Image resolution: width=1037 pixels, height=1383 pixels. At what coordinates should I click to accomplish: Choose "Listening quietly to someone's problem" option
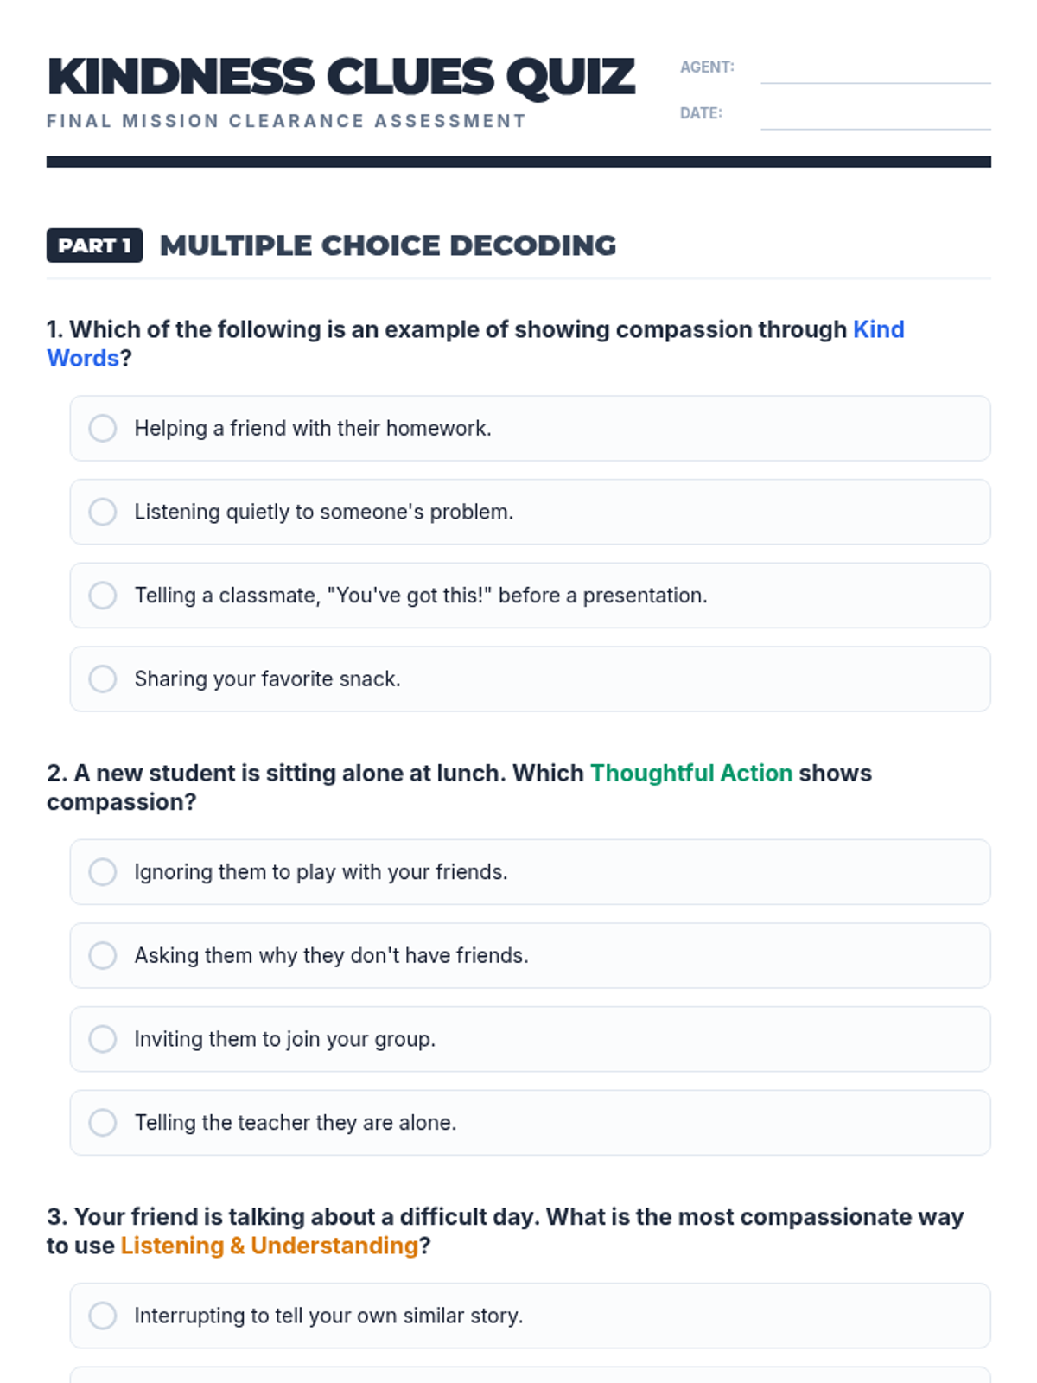pyautogui.click(x=103, y=512)
